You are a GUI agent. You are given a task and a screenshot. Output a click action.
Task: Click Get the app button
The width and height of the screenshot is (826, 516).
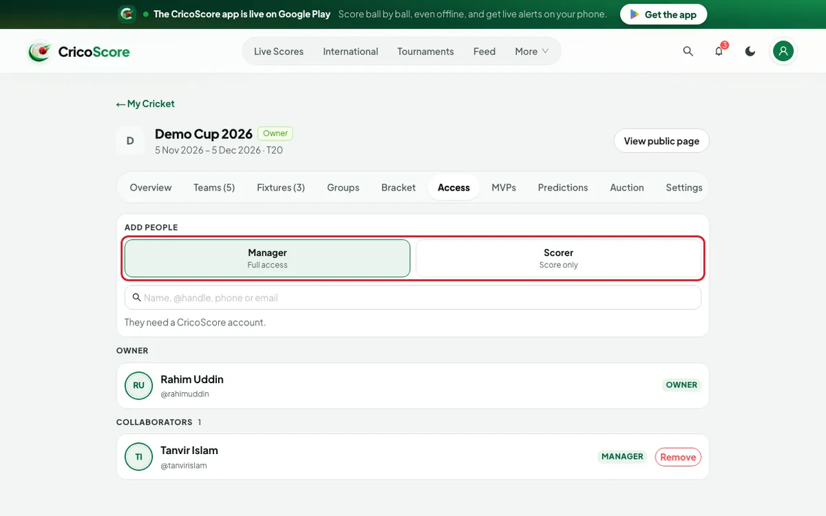coord(664,14)
